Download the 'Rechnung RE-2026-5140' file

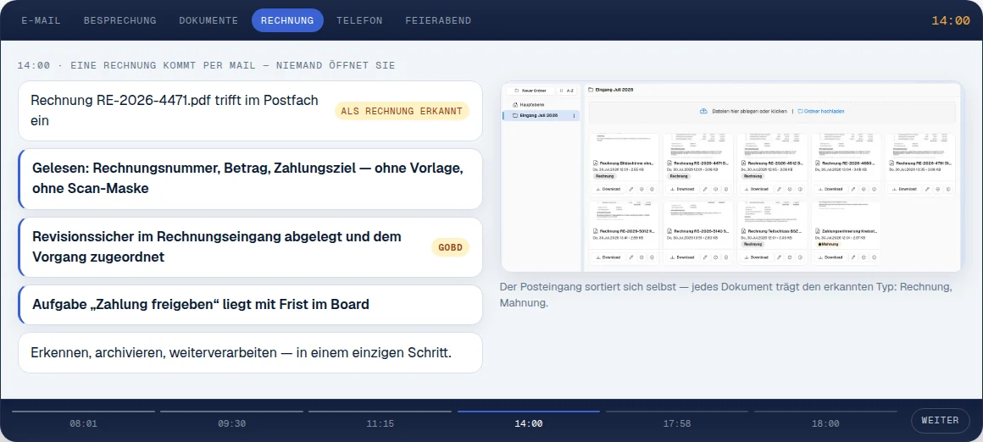(682, 257)
